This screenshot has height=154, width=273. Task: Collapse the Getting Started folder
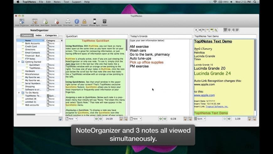pos(19,62)
